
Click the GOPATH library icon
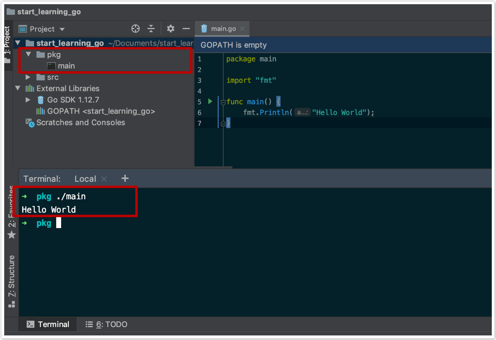click(x=41, y=111)
